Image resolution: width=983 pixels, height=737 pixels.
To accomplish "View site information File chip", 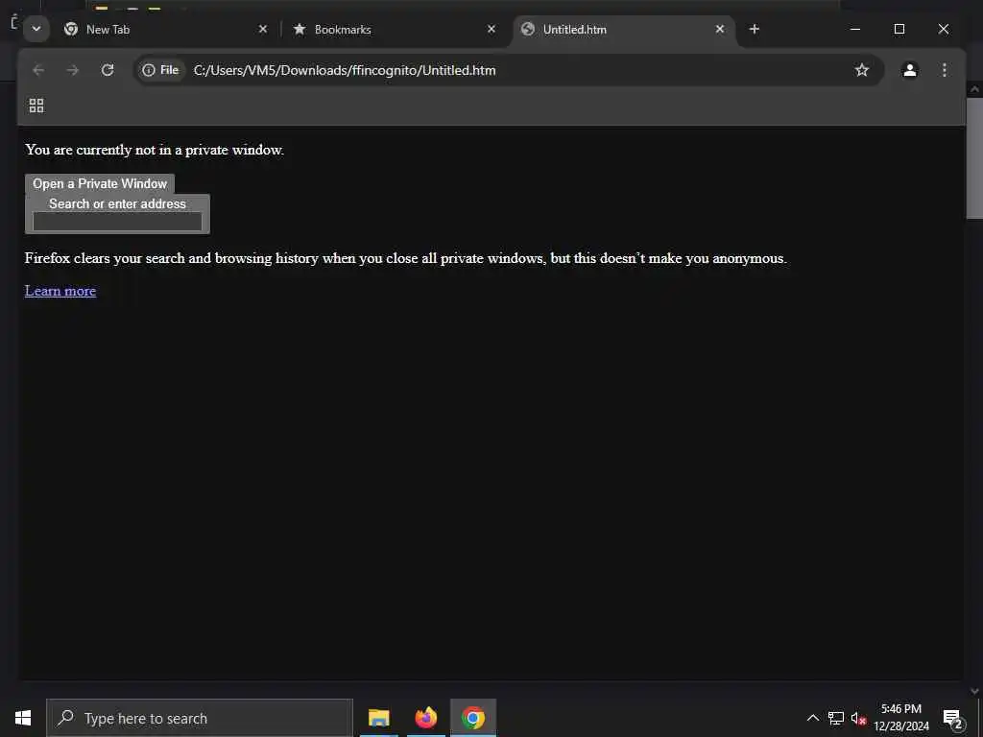I will (160, 70).
